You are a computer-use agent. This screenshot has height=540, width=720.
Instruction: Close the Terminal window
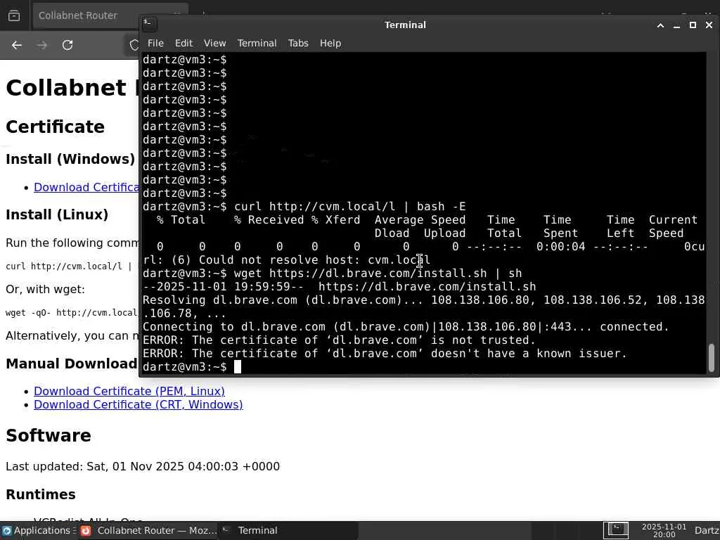[709, 25]
